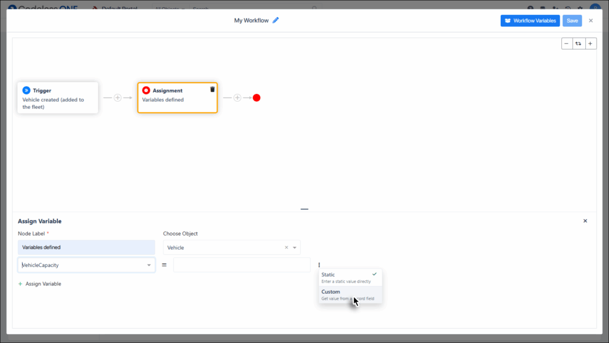This screenshot has height=343, width=609.
Task: Add a node after the Trigger step
Action: pyautogui.click(x=118, y=97)
